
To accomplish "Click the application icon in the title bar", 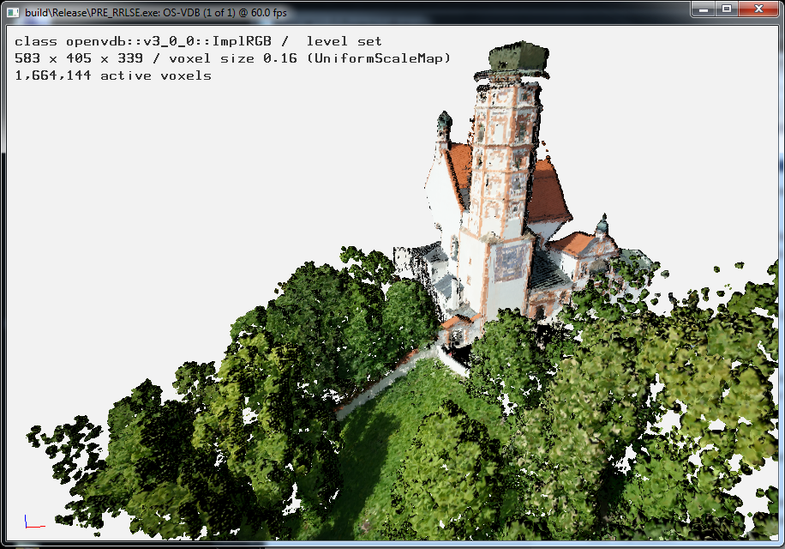I will tap(13, 13).
